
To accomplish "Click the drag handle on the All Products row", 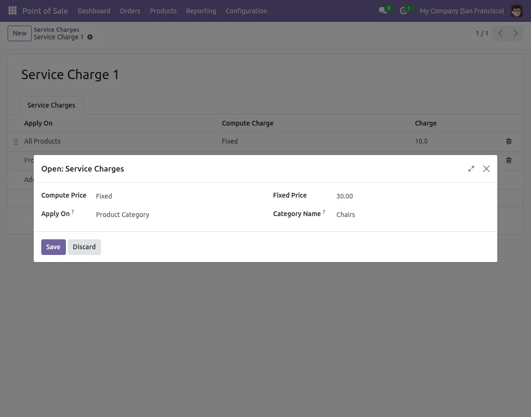I will 16,141.
